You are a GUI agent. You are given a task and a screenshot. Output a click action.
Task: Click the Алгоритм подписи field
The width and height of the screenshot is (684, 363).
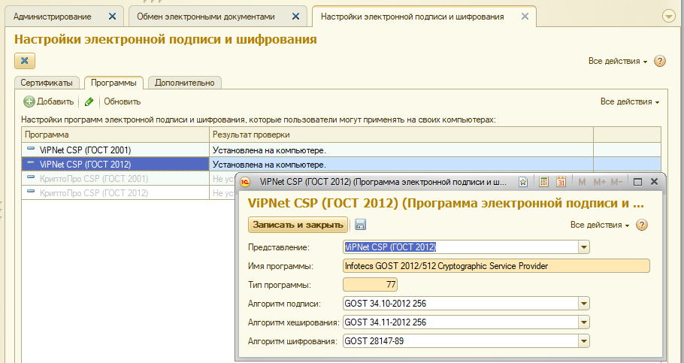[x=461, y=303]
